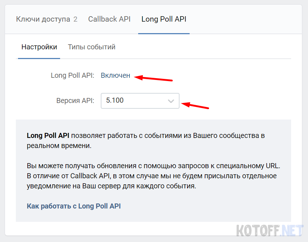Click the Версия API: field label
Viewport: 308px width, 242px height.
tap(75, 100)
